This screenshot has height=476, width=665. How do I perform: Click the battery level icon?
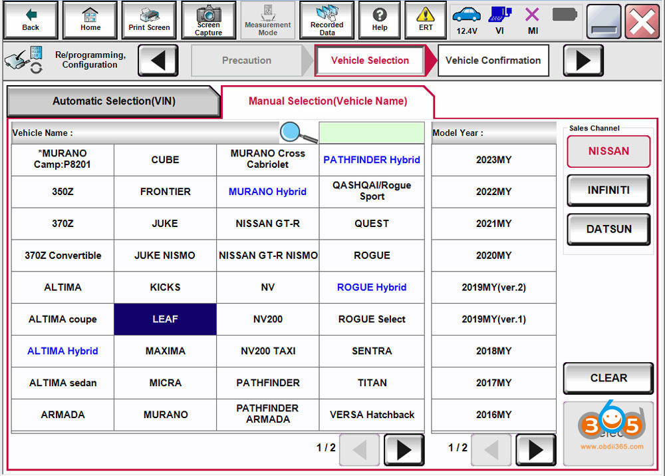pyautogui.click(x=565, y=15)
